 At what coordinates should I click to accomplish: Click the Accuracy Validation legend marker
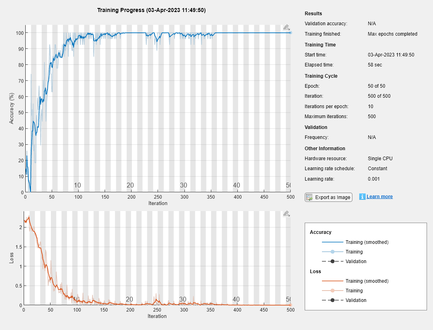(x=332, y=261)
